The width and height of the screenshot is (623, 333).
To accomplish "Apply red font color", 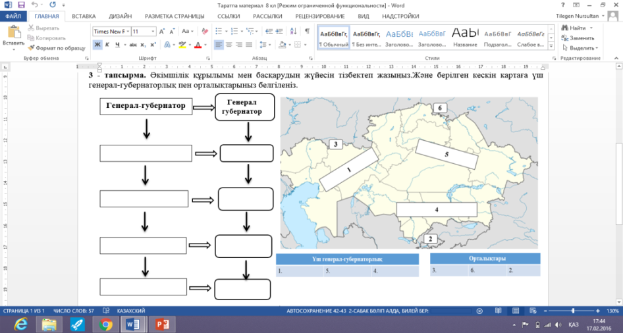I will pyautogui.click(x=198, y=45).
